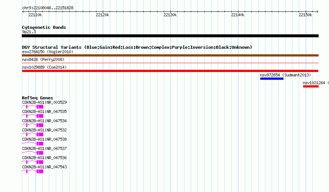Click the 22120k ruler tick label

click(102, 15)
